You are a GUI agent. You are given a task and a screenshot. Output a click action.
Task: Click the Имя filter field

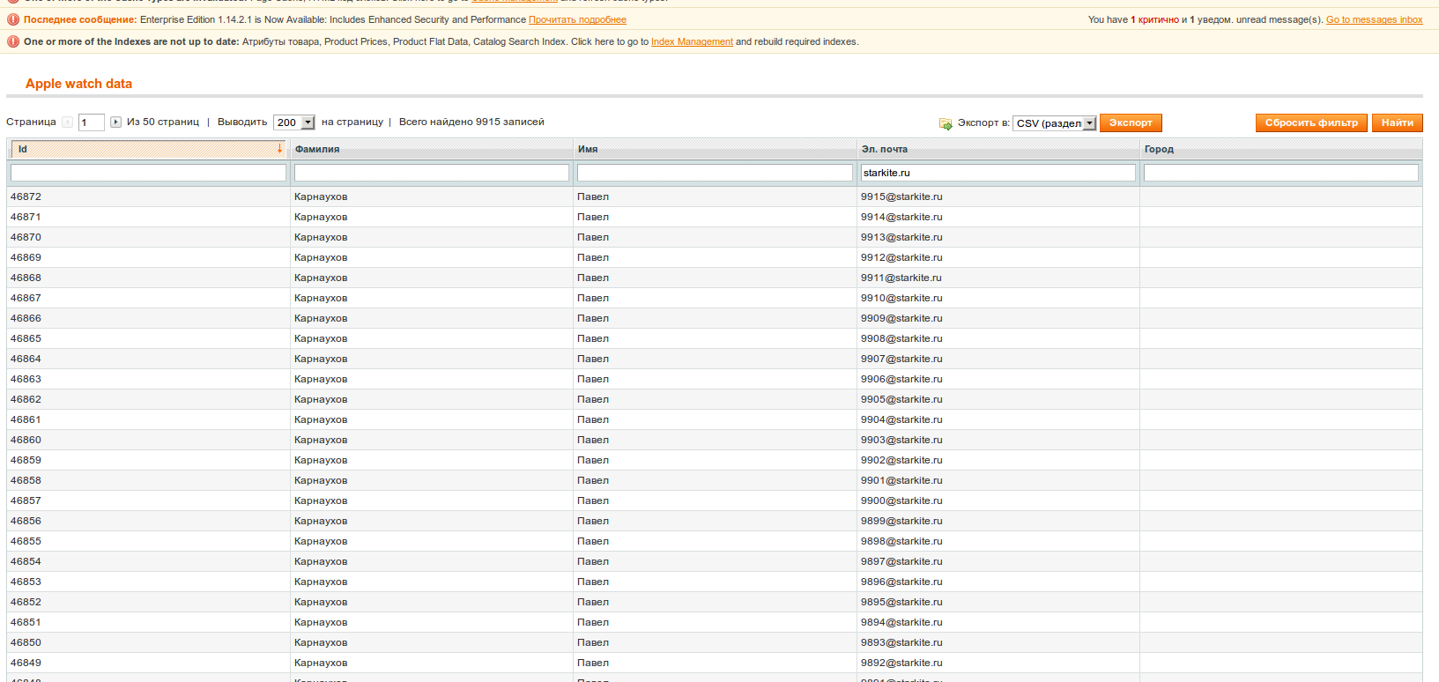click(x=715, y=173)
